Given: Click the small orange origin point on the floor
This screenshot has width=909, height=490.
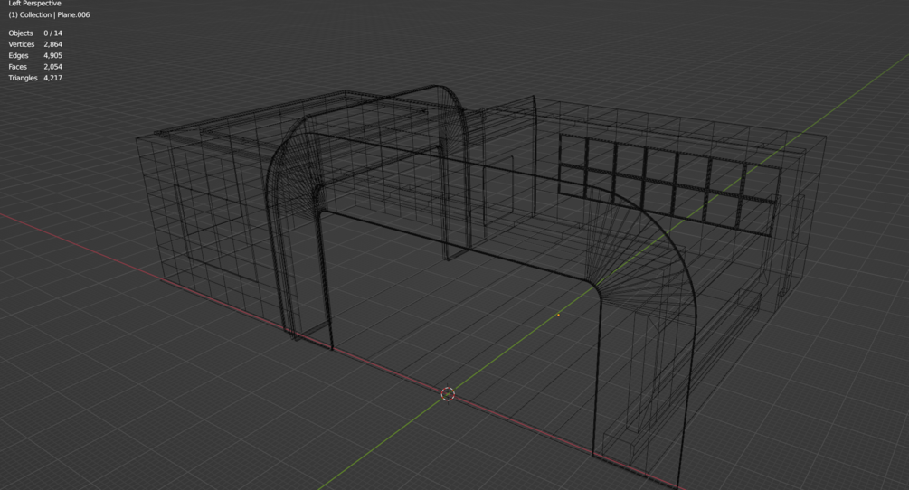Looking at the screenshot, I should click(558, 315).
